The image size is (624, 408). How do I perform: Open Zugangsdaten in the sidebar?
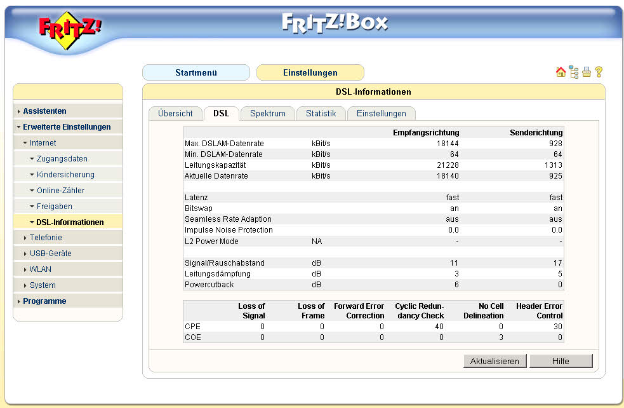click(62, 159)
